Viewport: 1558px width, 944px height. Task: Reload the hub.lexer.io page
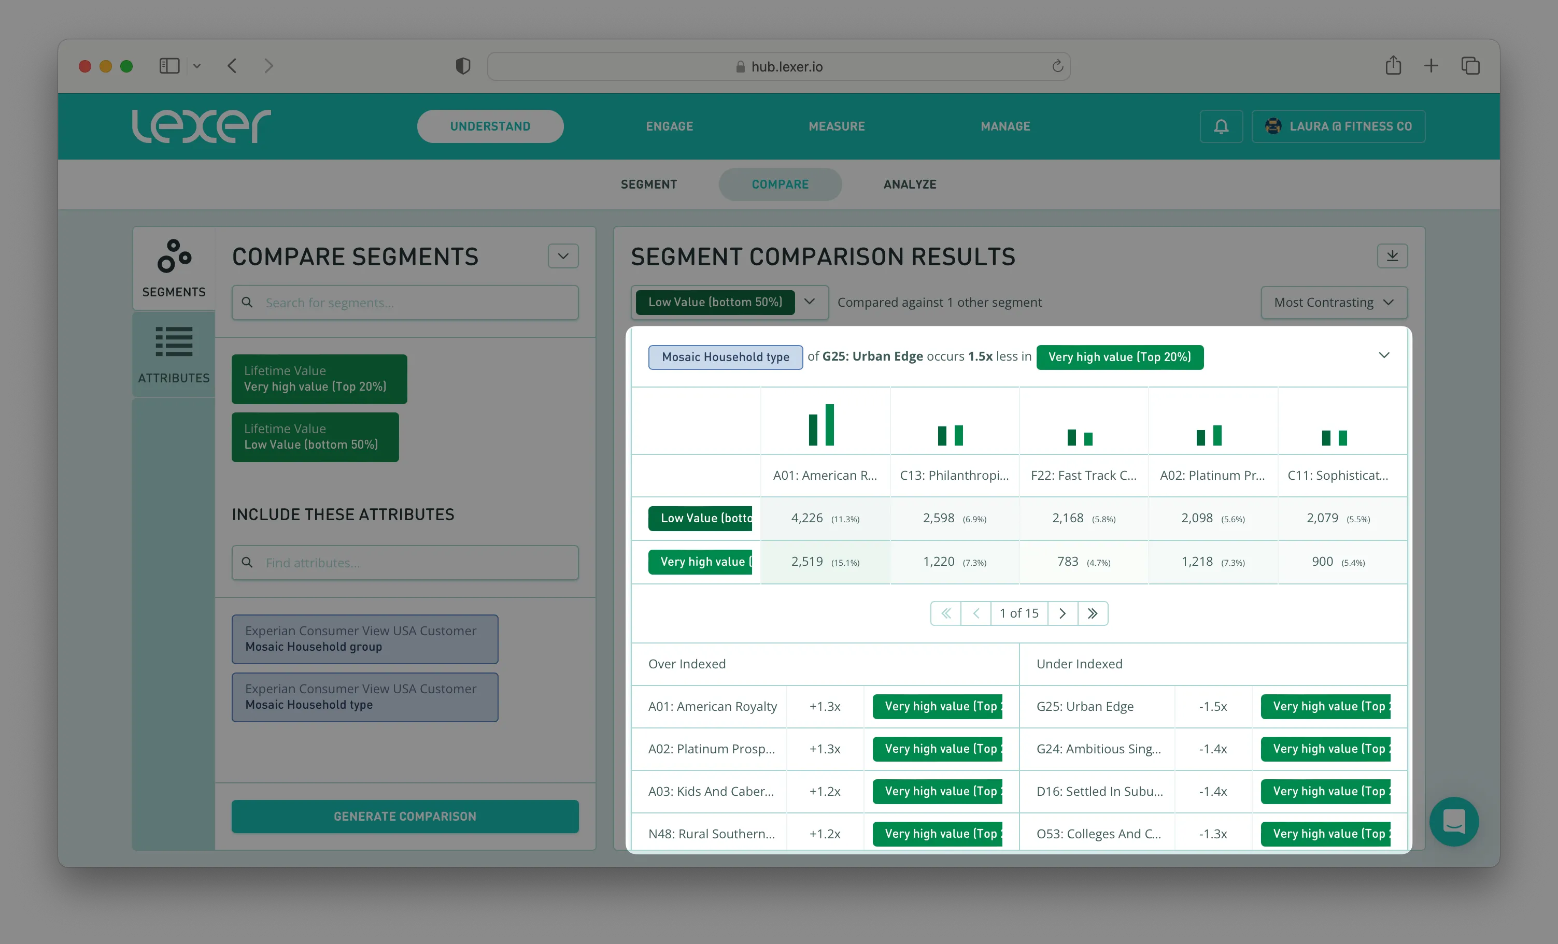tap(1057, 66)
